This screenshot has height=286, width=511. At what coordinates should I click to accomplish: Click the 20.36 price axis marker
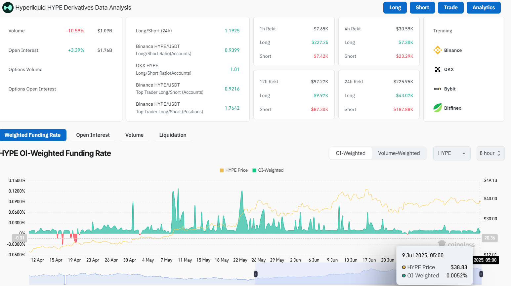490,238
